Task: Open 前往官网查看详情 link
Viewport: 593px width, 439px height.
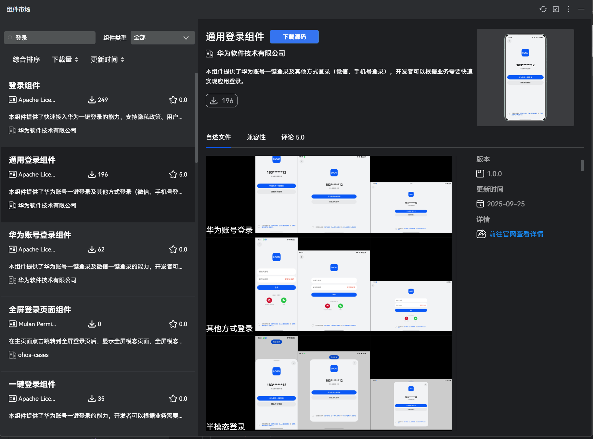Action: click(x=516, y=234)
